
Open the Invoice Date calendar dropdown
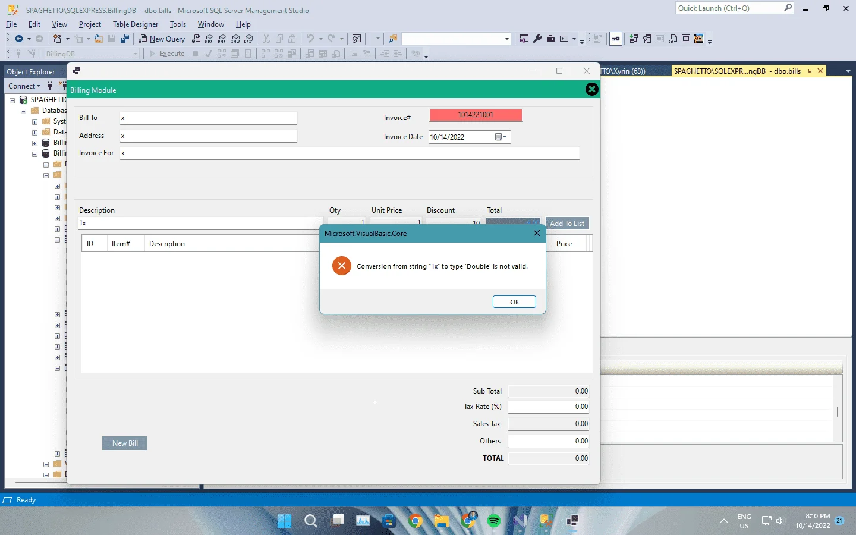(x=502, y=137)
